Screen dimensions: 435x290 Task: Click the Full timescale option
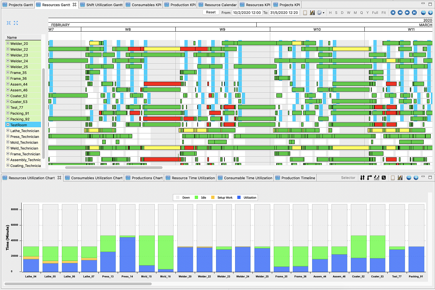(x=375, y=13)
